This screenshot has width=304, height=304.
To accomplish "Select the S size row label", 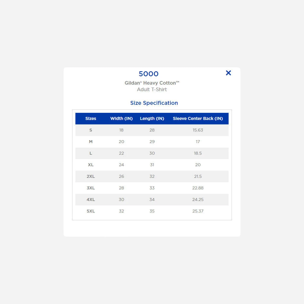I will coord(91,130).
